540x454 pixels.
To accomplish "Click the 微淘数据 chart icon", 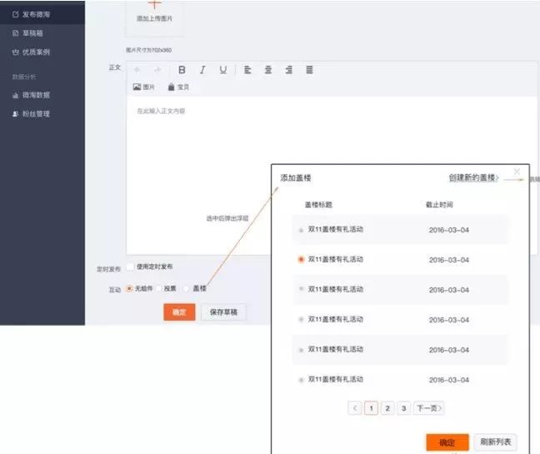I will click(15, 95).
